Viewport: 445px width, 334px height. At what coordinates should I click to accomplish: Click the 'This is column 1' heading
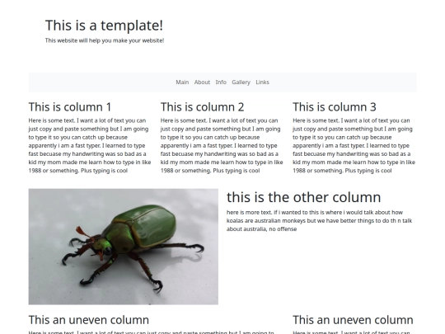(x=70, y=107)
